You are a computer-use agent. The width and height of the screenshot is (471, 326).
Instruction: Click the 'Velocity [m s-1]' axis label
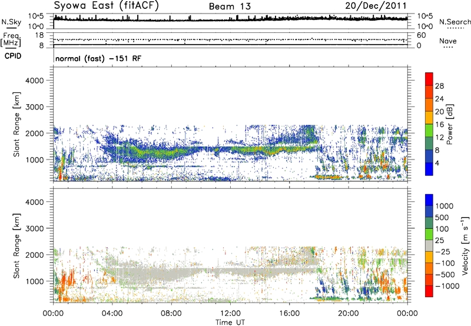coord(465,245)
